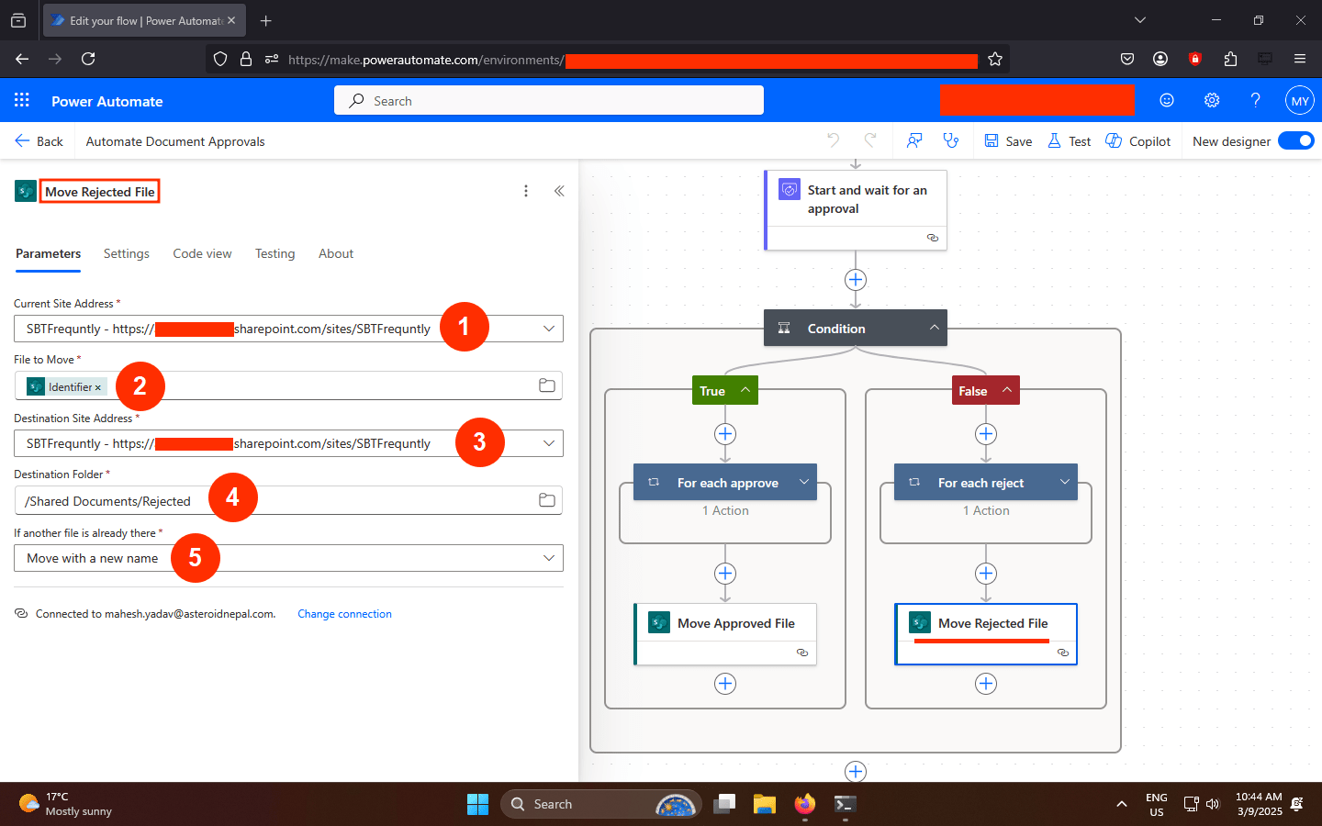The height and width of the screenshot is (826, 1322).
Task: Show hidden system tray icons
Action: pyautogui.click(x=1121, y=804)
